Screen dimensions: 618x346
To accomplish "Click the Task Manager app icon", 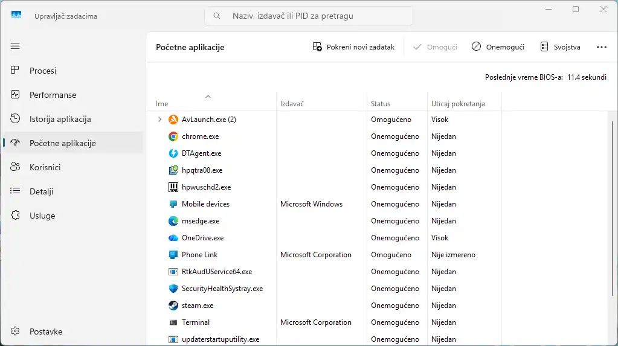I will click(16, 15).
